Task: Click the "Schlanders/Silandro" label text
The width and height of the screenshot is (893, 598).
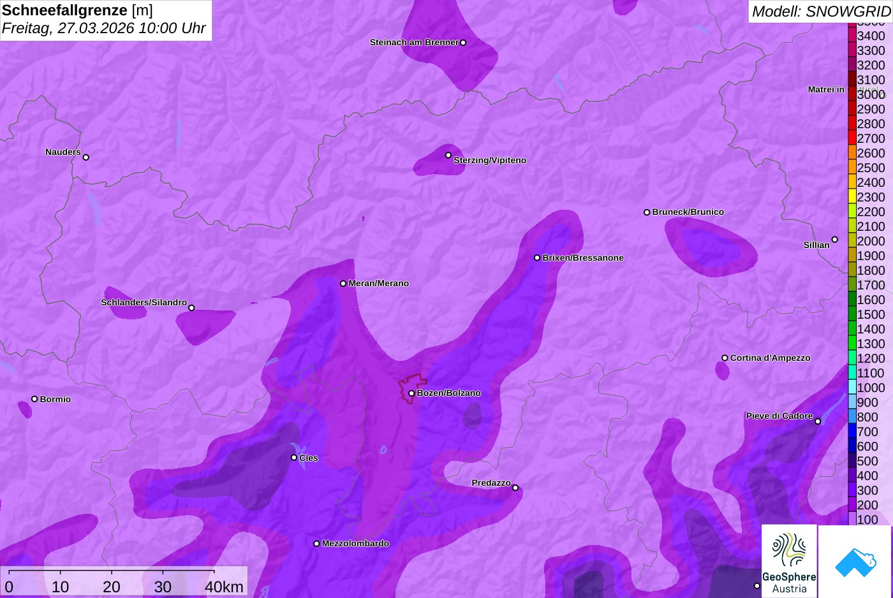Action: 144,303
